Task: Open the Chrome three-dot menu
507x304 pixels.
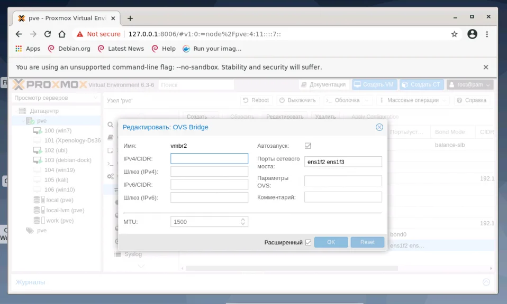Action: tap(487, 34)
